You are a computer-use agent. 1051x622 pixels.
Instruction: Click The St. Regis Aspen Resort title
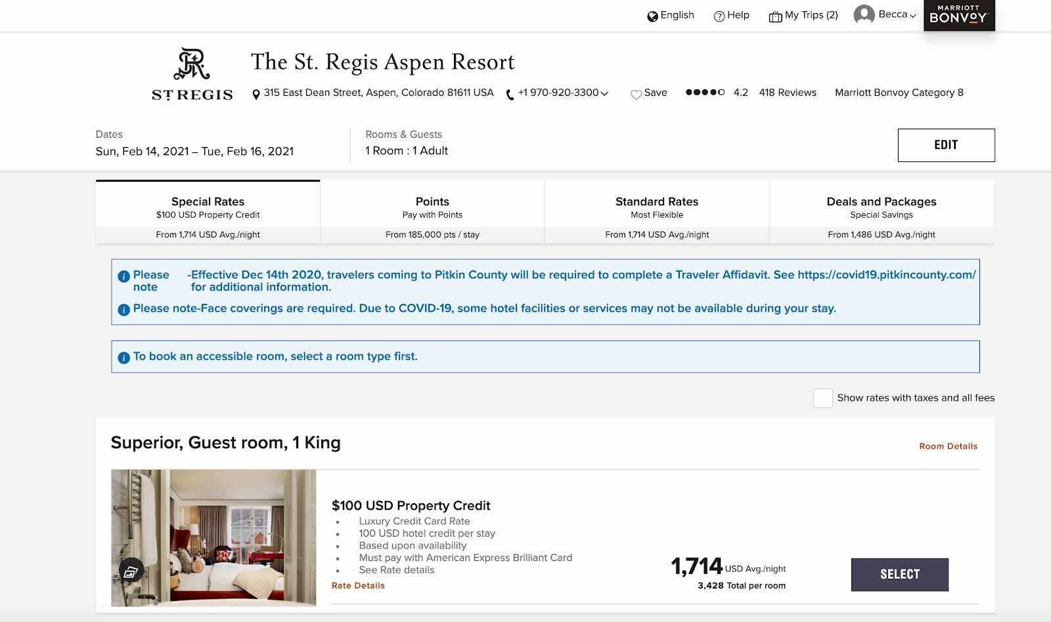[x=383, y=62]
